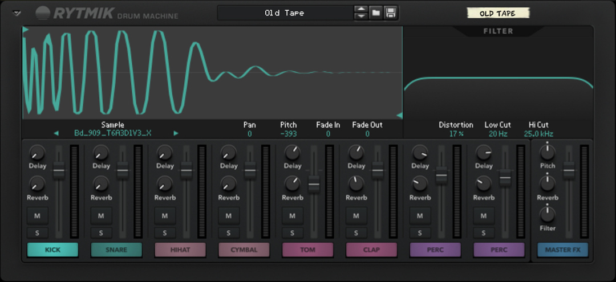Click the Pan value 0
Image resolution: width=616 pixels, height=282 pixels.
(249, 134)
